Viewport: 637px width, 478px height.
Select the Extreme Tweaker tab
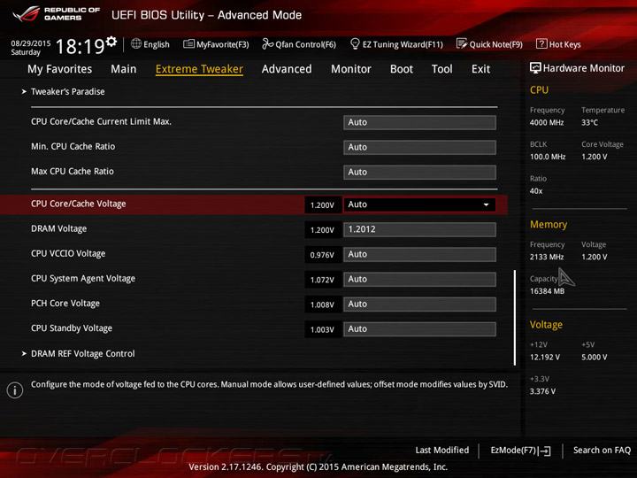click(x=199, y=69)
